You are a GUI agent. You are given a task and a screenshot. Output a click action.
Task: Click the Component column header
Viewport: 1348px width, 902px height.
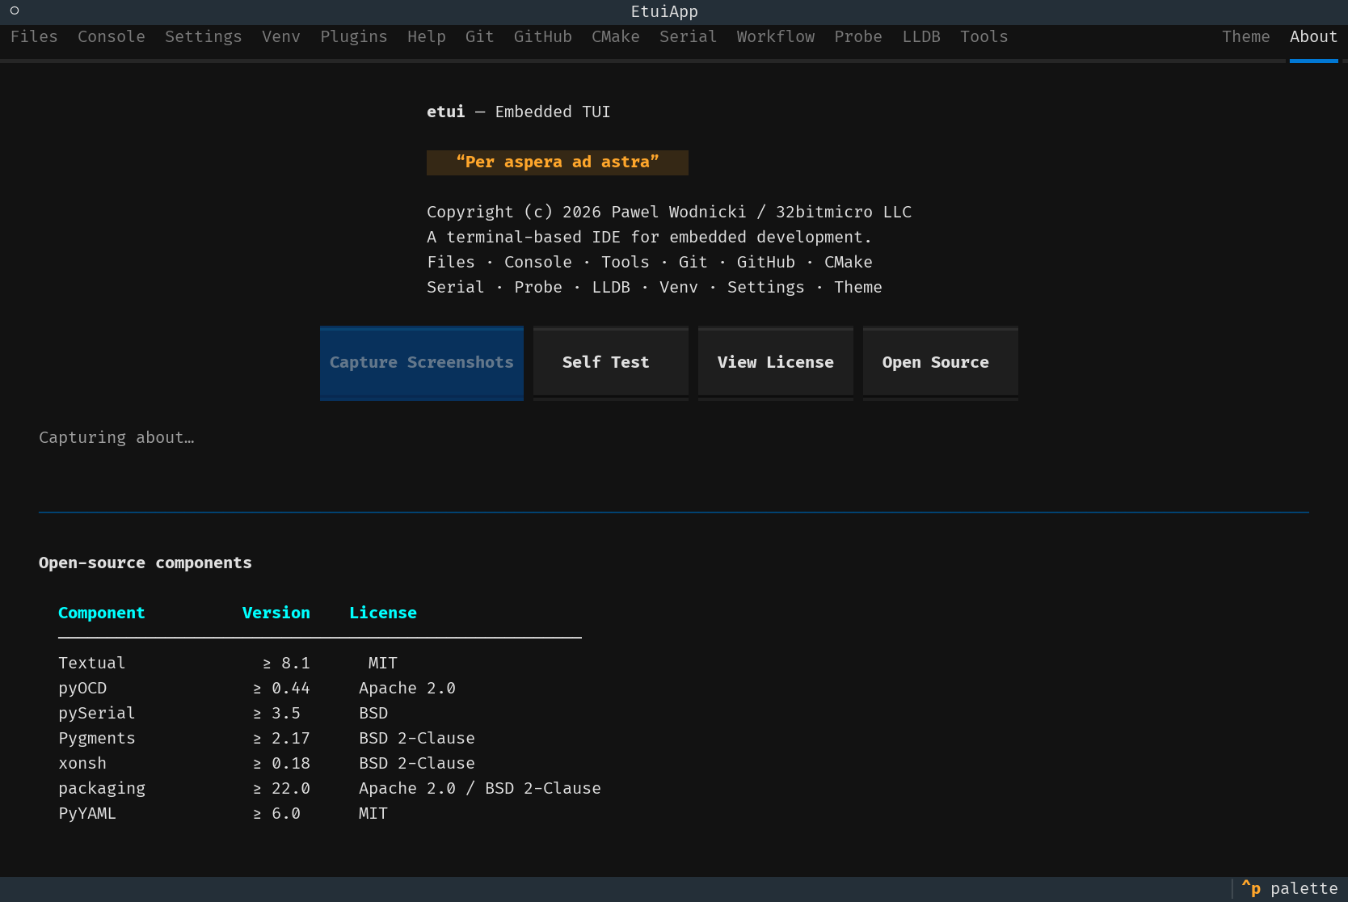(102, 613)
